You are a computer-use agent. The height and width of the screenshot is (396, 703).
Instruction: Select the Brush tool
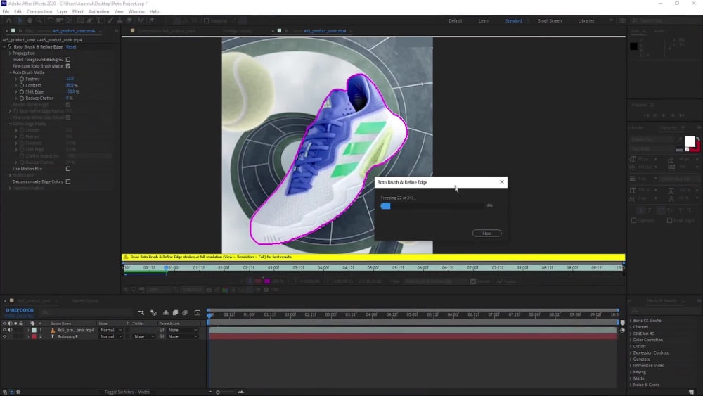111,20
